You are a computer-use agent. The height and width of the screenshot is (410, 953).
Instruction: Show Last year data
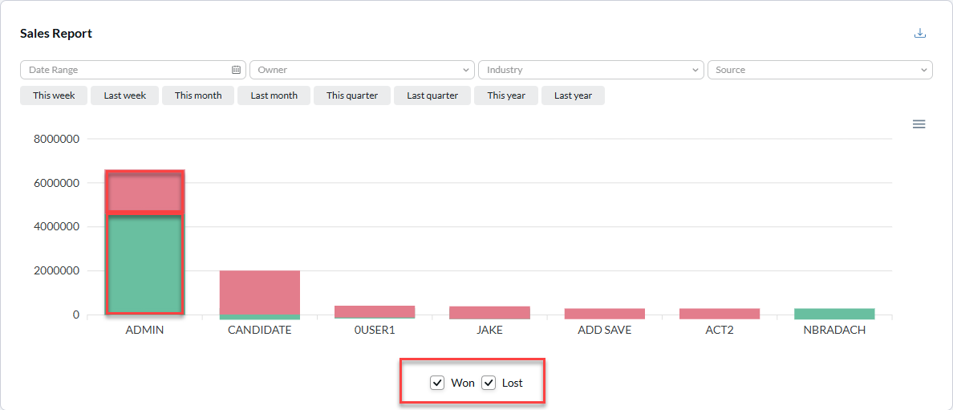[x=573, y=95]
